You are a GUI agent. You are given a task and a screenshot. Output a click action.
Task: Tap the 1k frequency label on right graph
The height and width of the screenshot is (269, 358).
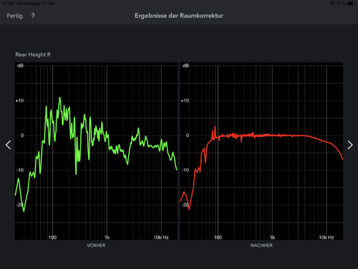tap(272, 237)
